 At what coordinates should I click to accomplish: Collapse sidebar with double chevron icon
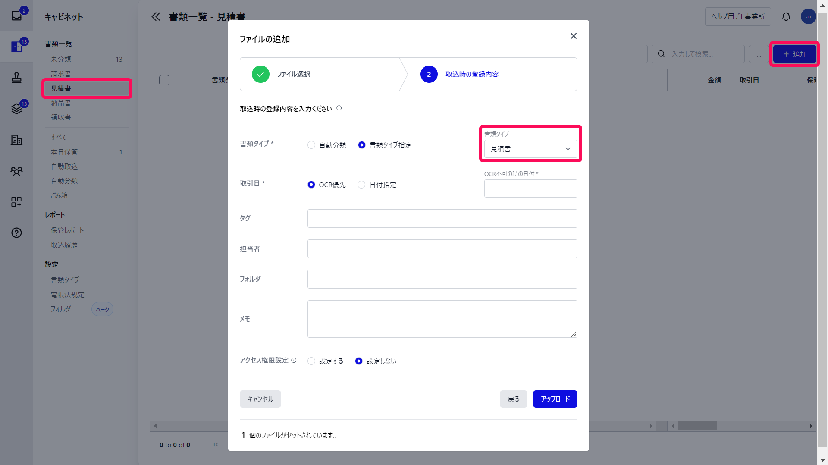click(x=156, y=16)
